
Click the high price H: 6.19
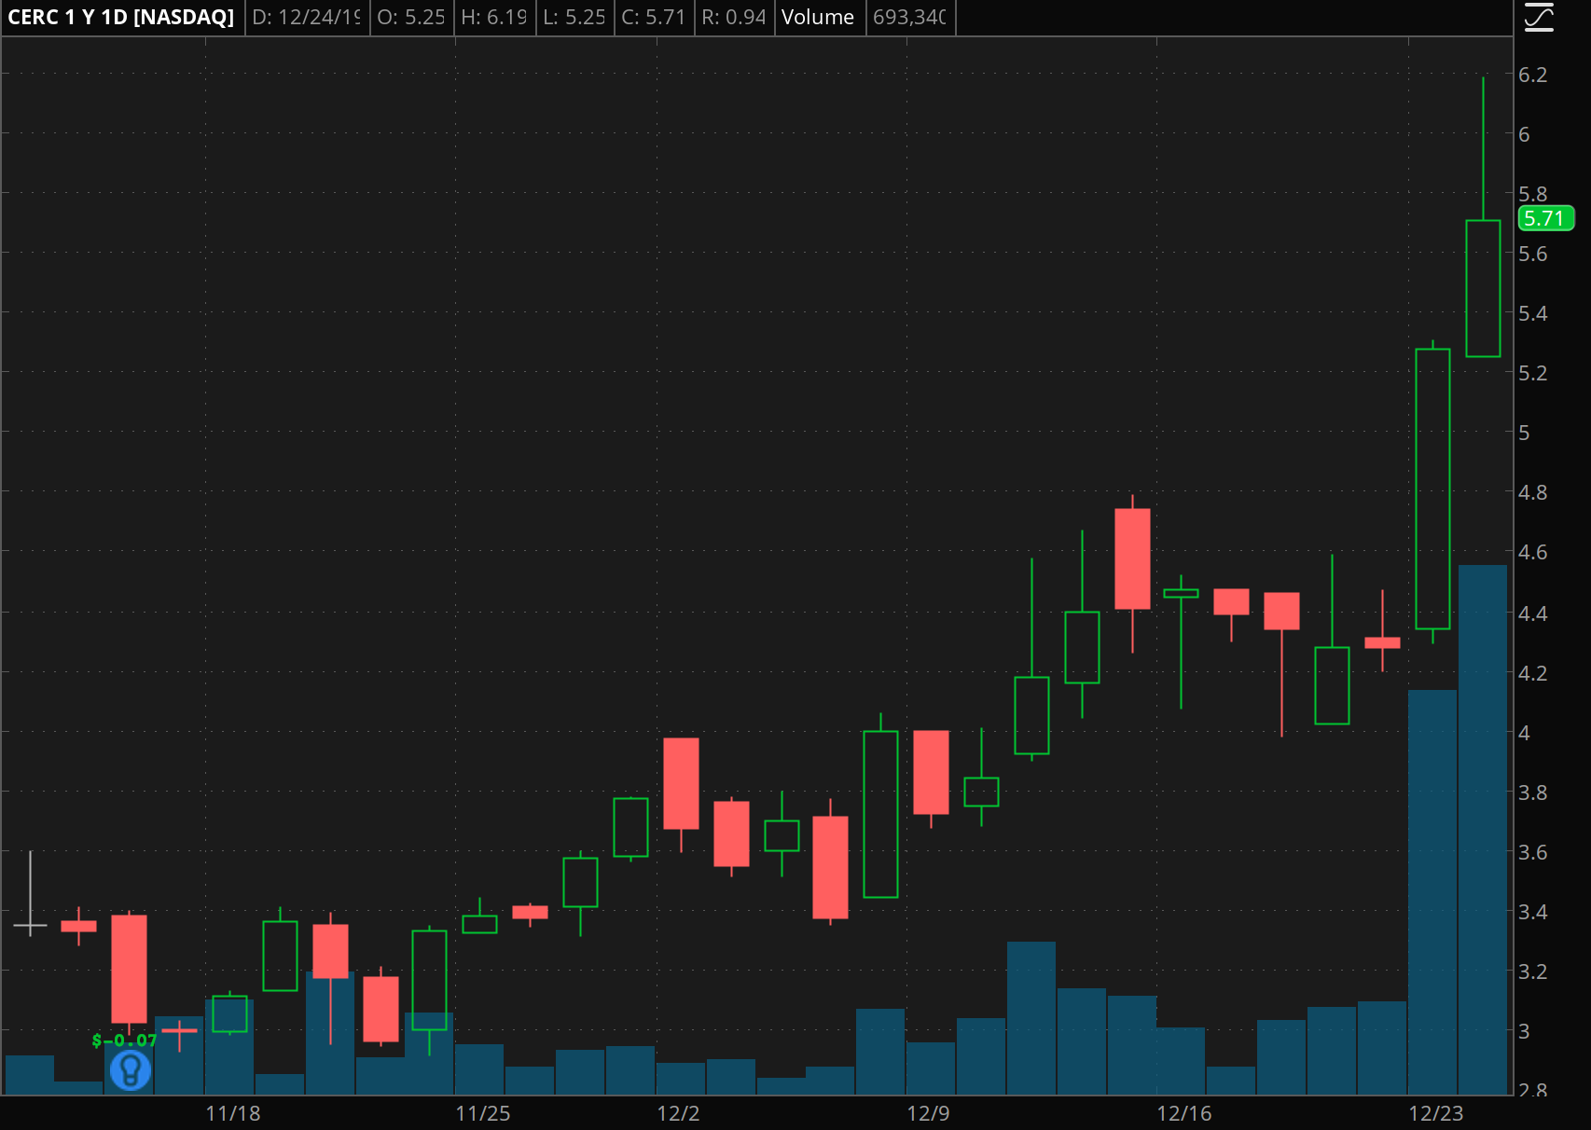coord(494,18)
